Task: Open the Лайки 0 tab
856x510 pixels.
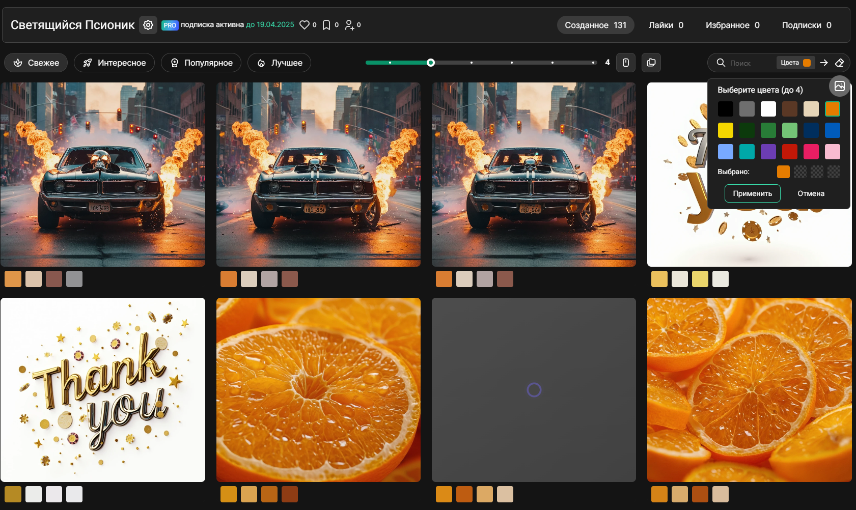Action: [666, 25]
